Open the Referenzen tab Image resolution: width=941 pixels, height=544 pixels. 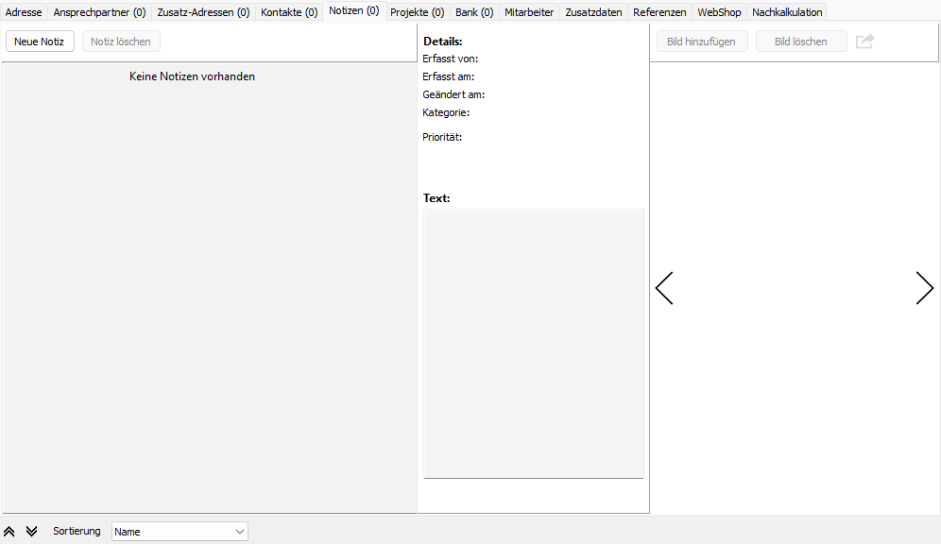coord(659,11)
